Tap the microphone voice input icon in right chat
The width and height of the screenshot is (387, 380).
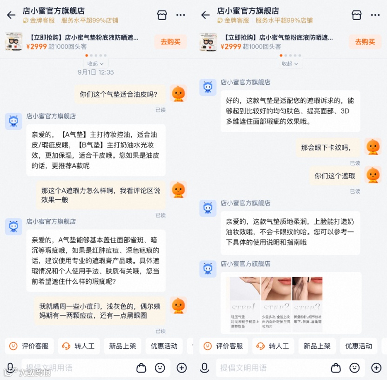click(x=205, y=368)
